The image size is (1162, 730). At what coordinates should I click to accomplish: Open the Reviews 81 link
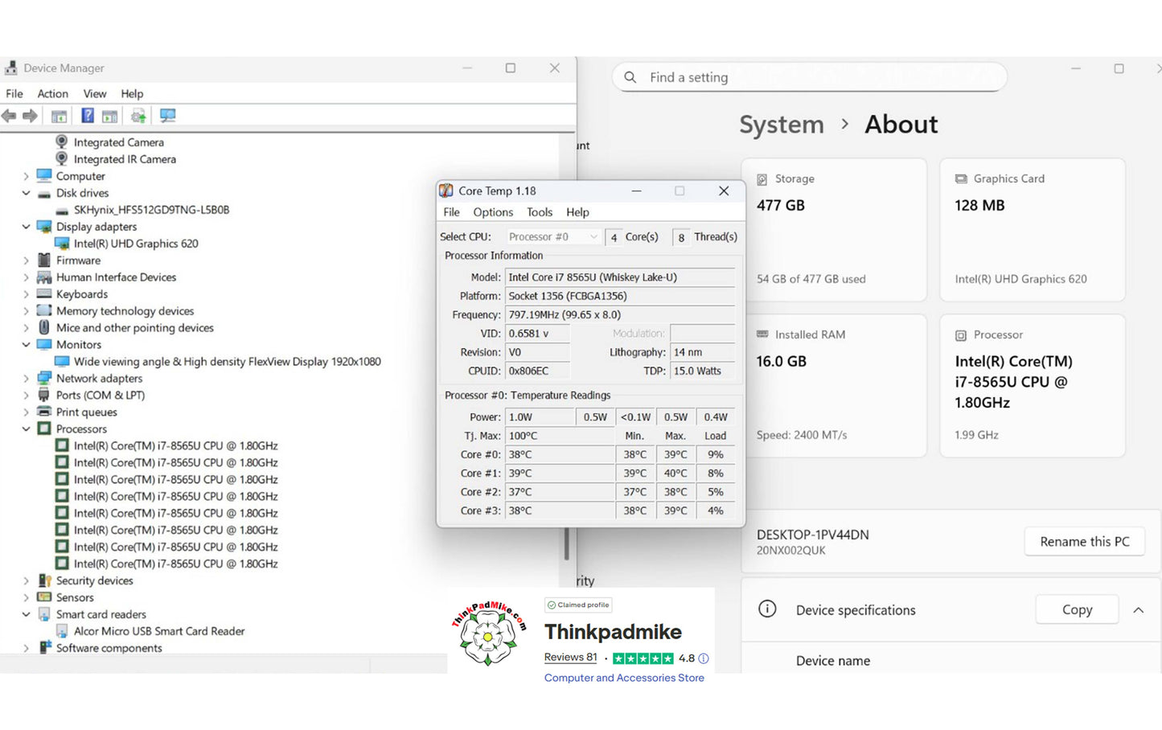570,658
